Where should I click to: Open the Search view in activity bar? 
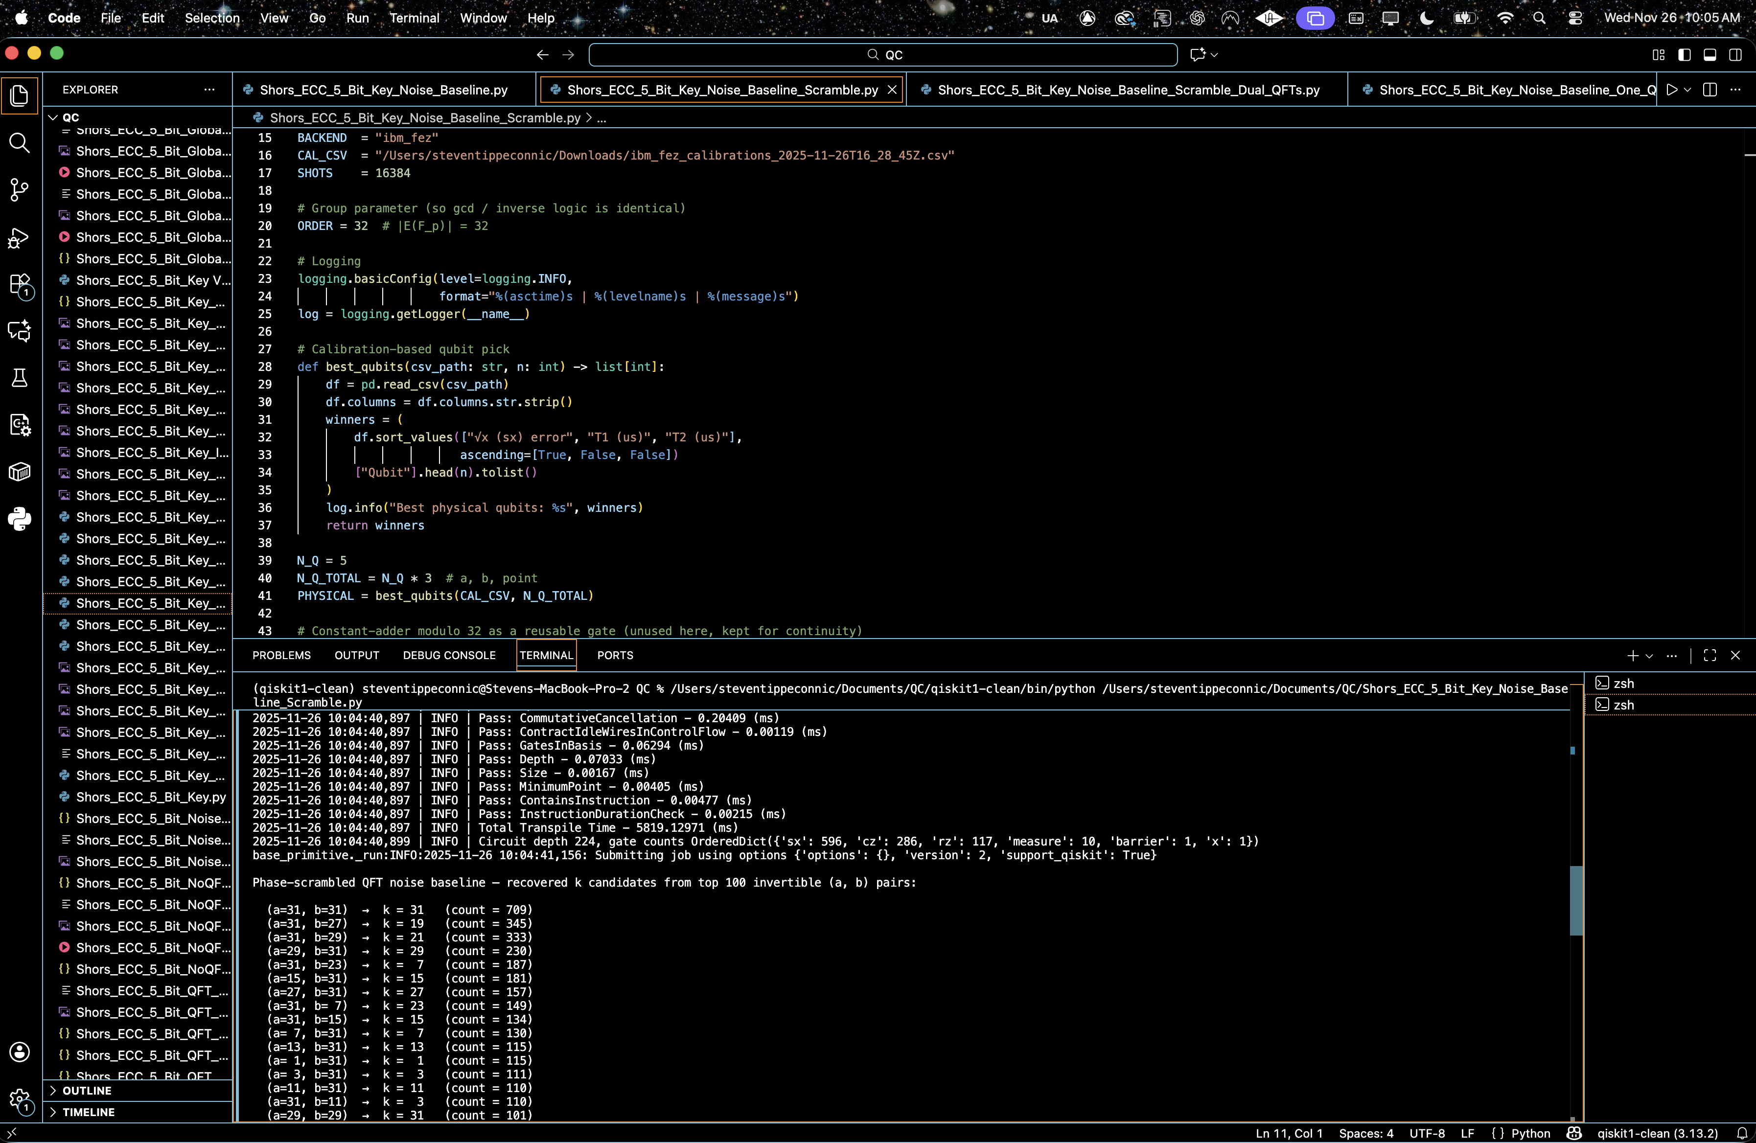[20, 143]
